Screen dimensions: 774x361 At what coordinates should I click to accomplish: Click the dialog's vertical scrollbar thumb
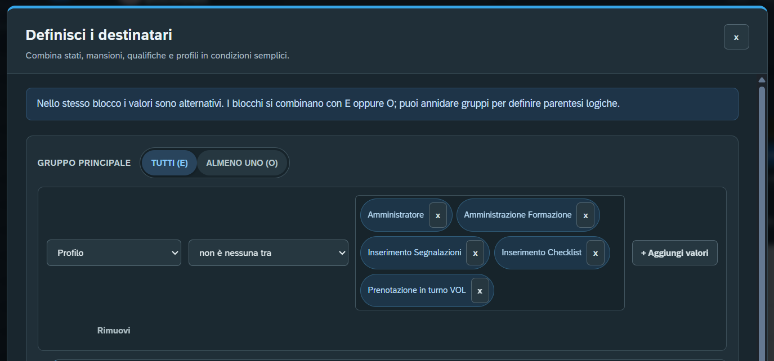[762, 224]
